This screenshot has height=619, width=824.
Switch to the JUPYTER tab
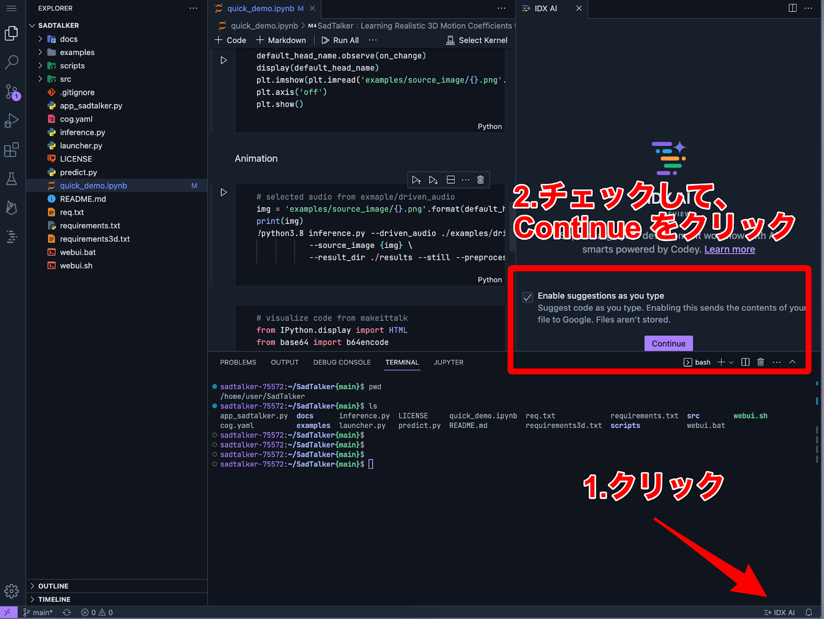[449, 362]
